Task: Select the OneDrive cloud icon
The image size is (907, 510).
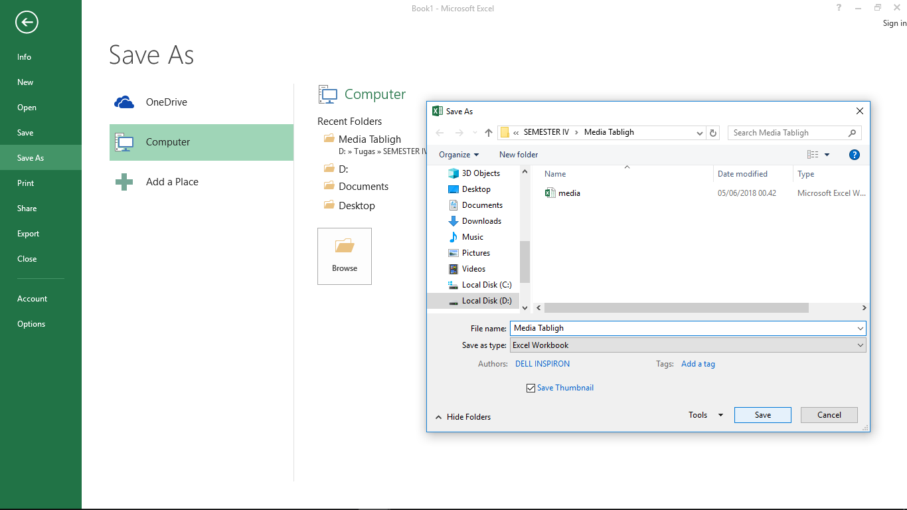Action: 124,102
